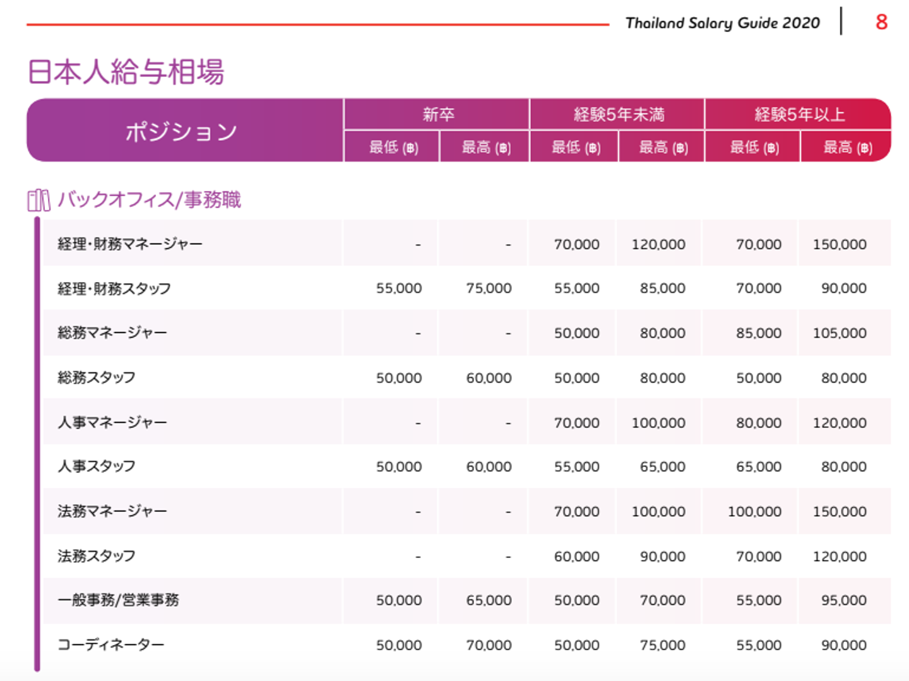Click the ポジション header cell
This screenshot has width=909, height=681.
[x=181, y=131]
